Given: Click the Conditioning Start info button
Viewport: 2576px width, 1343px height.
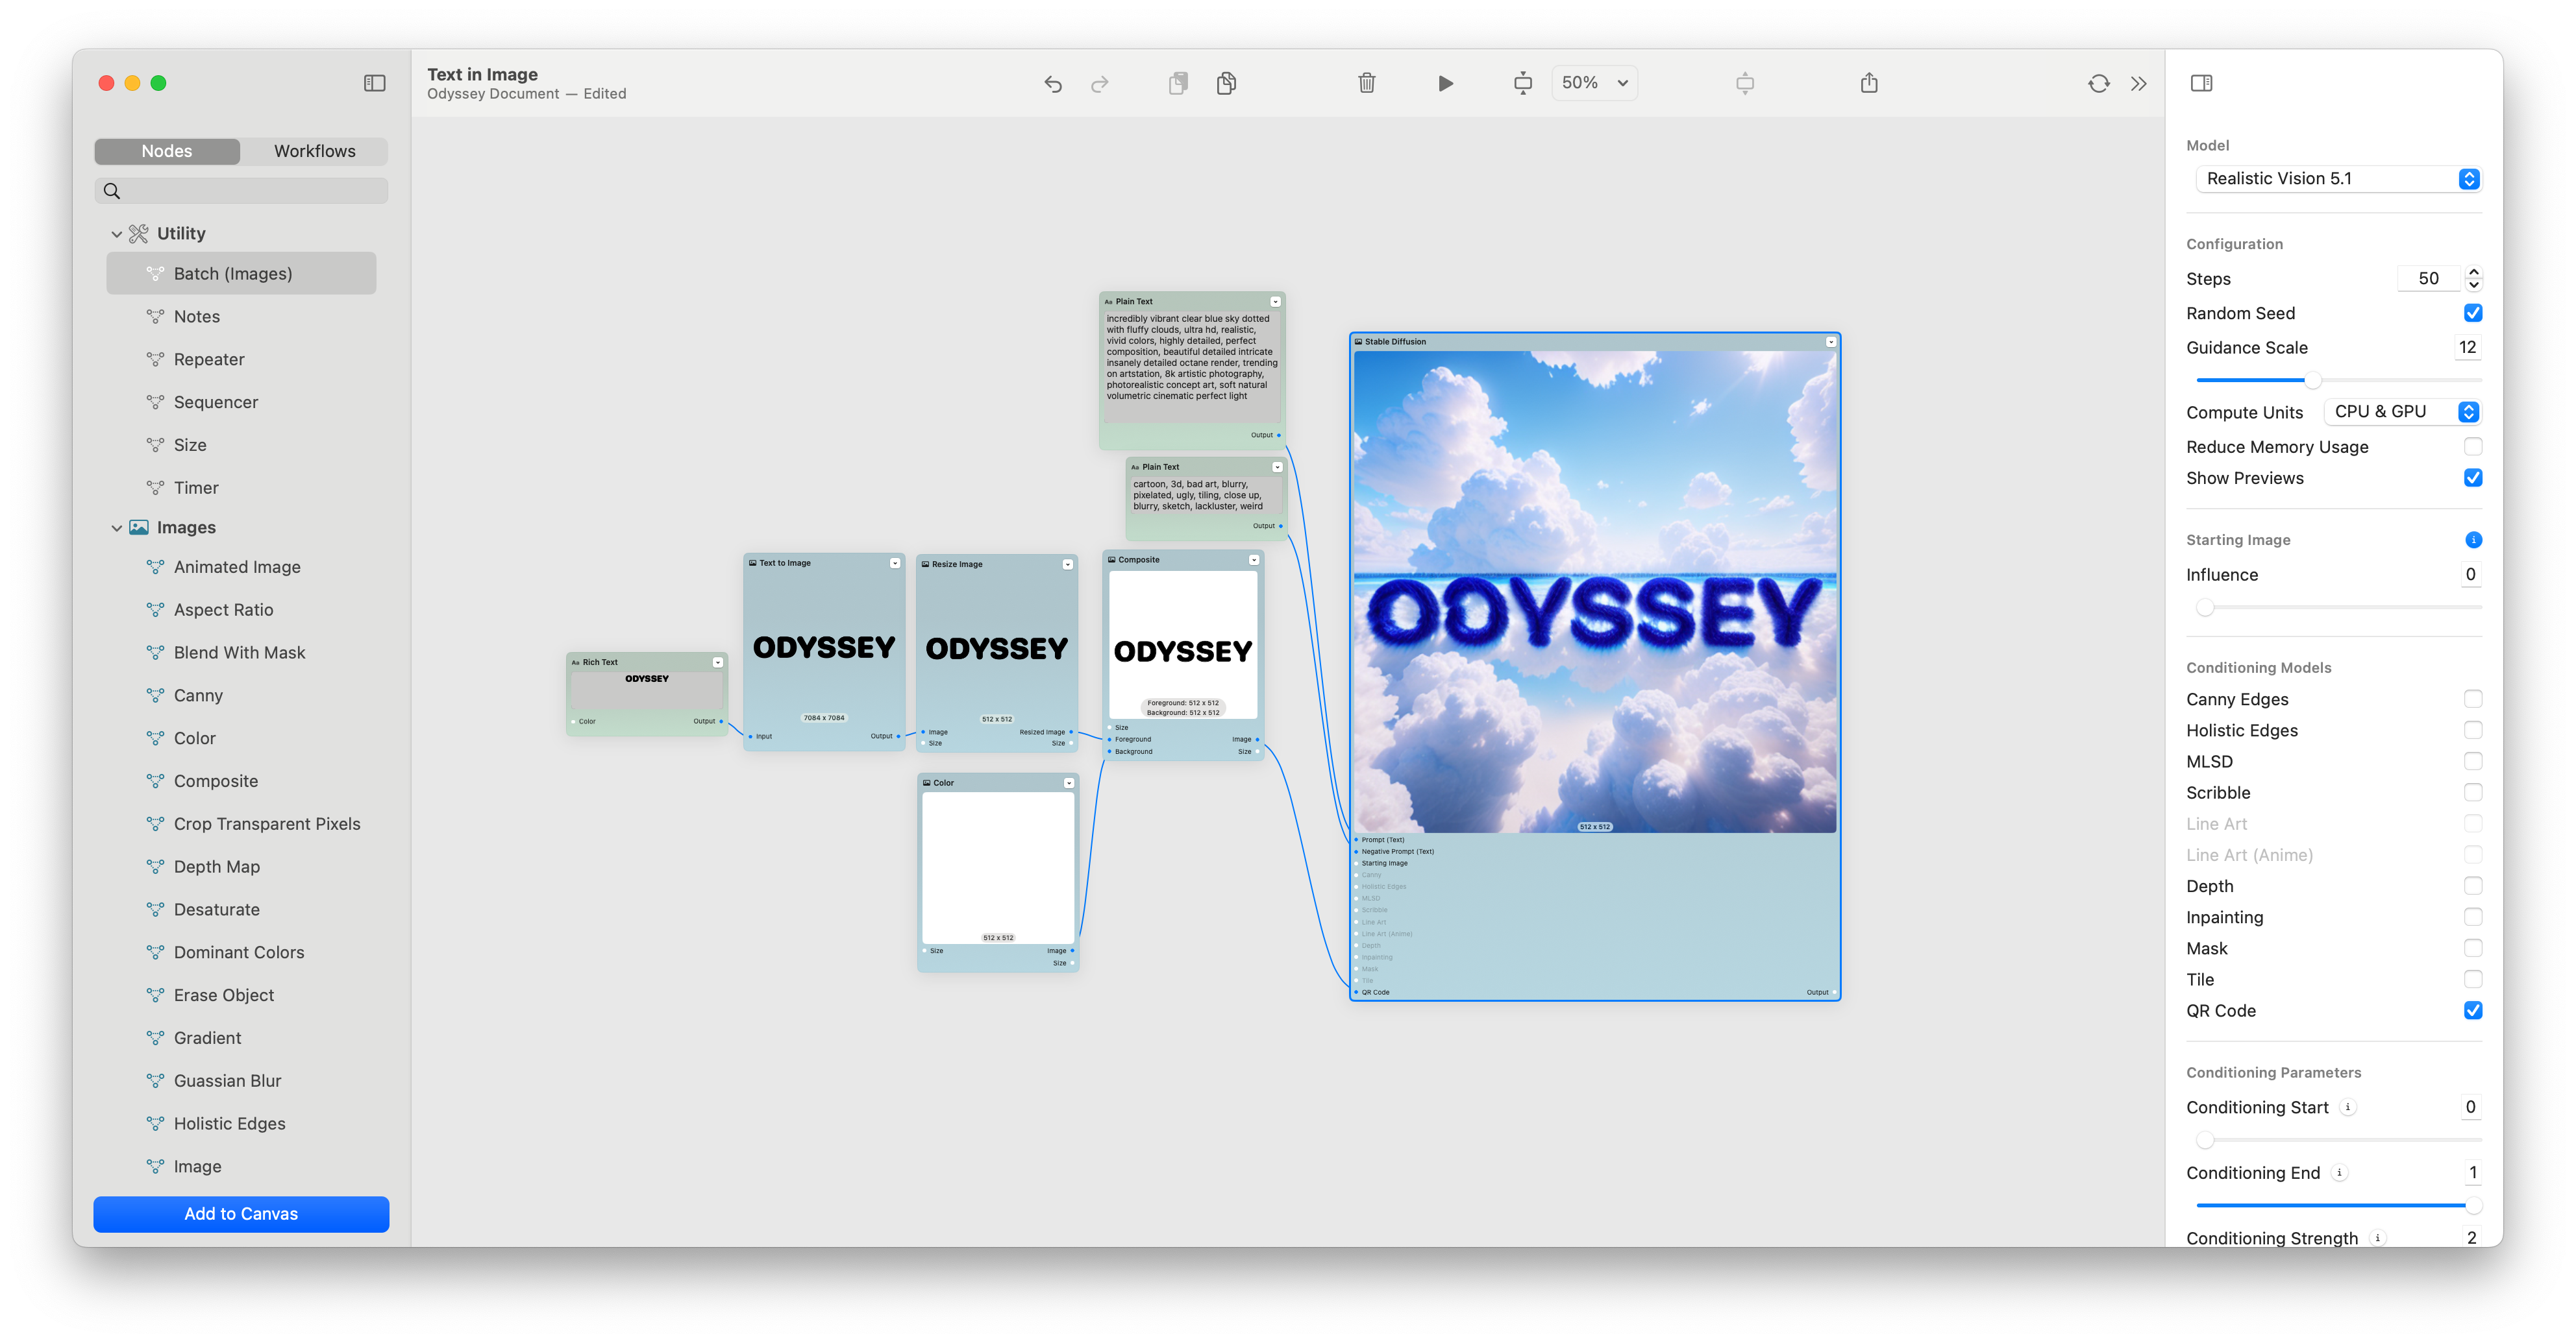Looking at the screenshot, I should (2349, 1107).
